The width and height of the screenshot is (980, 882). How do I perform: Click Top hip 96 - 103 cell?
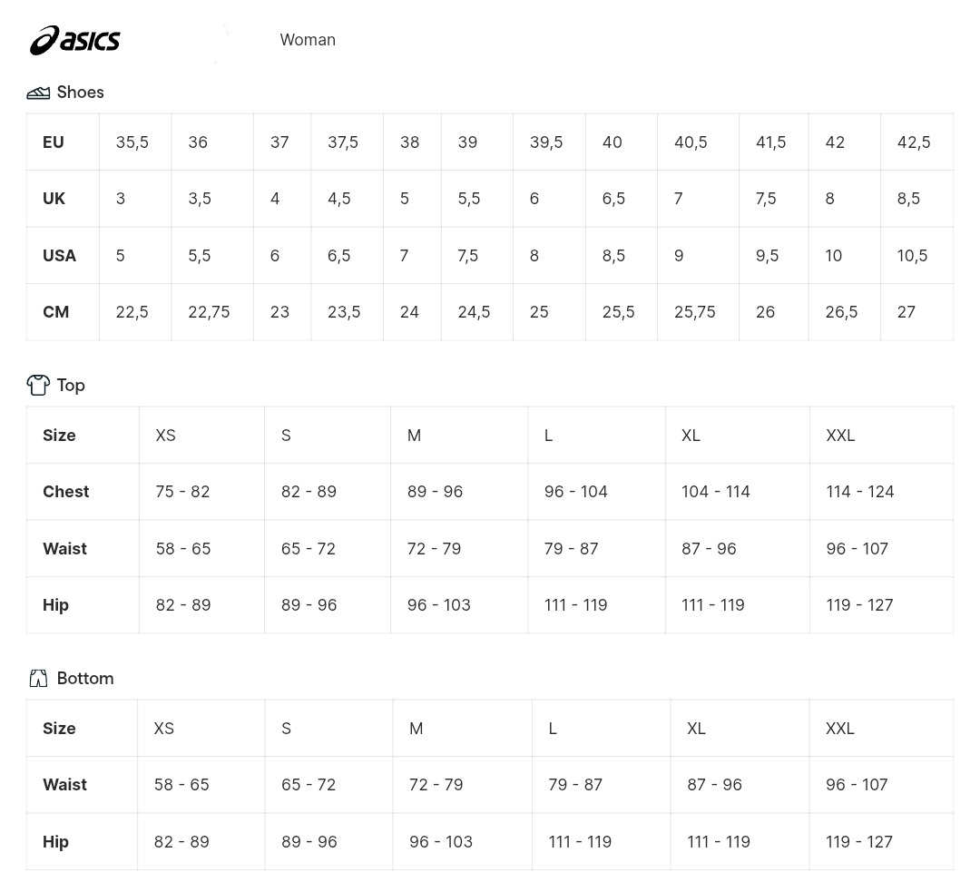point(459,605)
